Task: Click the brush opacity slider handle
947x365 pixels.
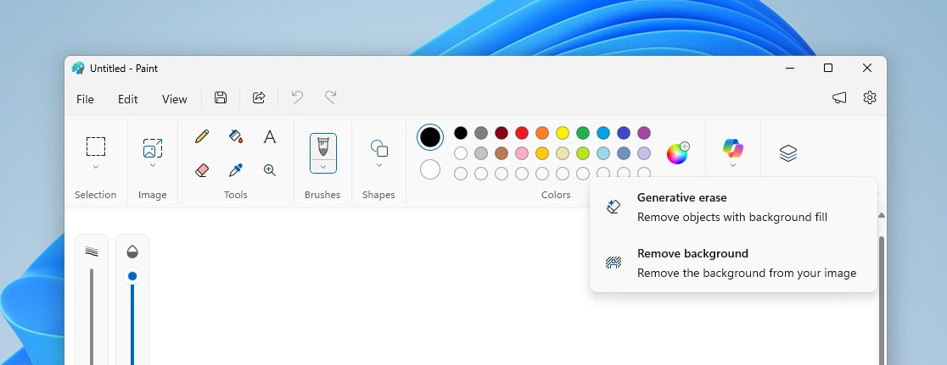Action: 132,276
